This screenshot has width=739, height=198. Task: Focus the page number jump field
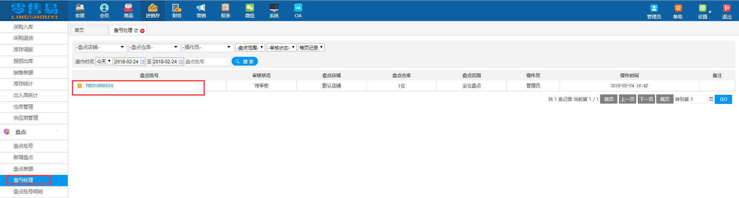pos(698,99)
